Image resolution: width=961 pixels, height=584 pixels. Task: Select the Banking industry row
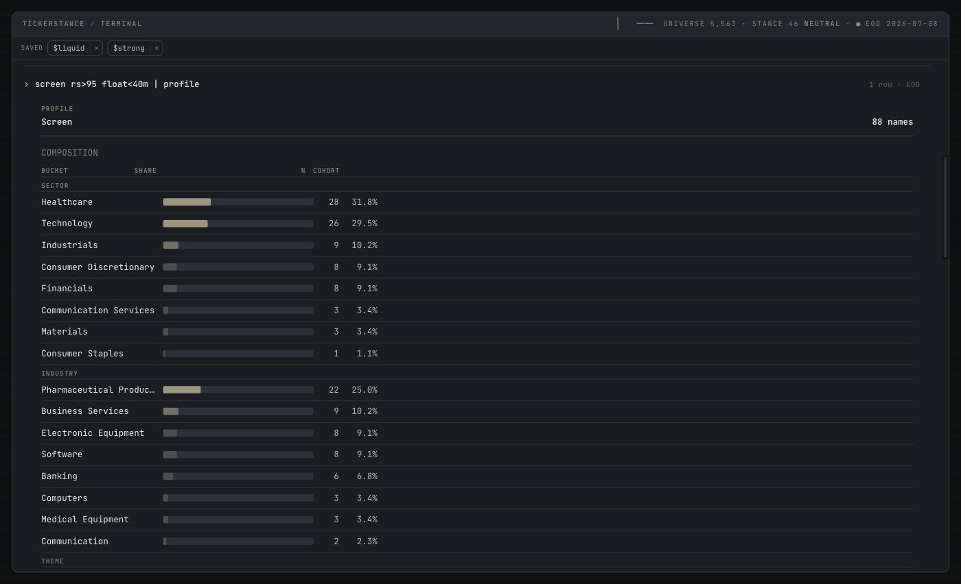[x=477, y=476]
